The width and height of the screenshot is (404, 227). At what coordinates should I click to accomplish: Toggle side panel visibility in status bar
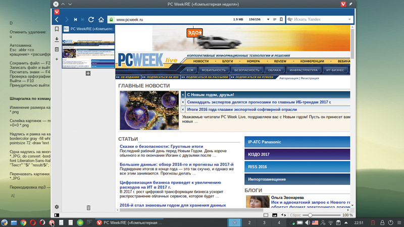57,215
